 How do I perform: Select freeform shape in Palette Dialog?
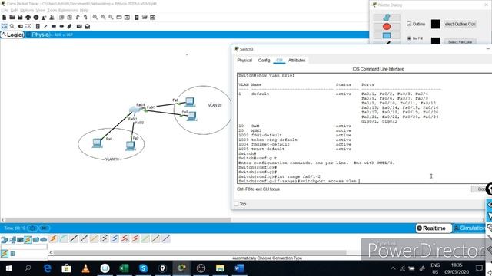[x=387, y=18]
